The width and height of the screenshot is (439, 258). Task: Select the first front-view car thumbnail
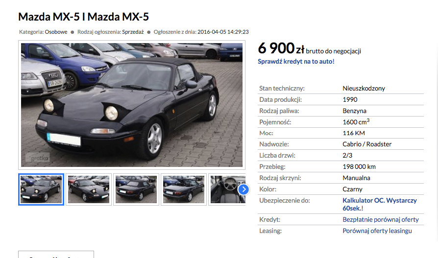[41, 189]
